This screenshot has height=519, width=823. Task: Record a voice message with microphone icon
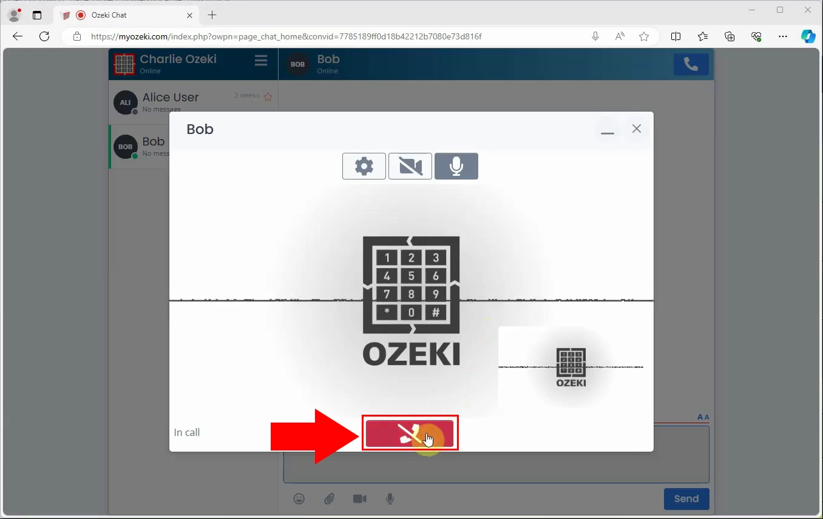click(x=390, y=499)
